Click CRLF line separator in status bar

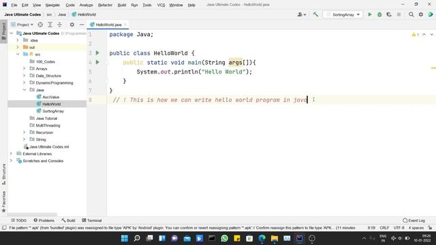384,228
